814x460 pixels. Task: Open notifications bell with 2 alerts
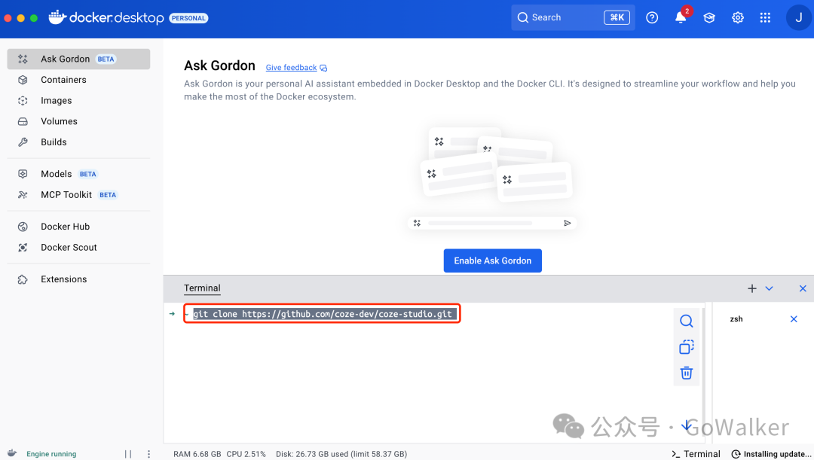681,17
